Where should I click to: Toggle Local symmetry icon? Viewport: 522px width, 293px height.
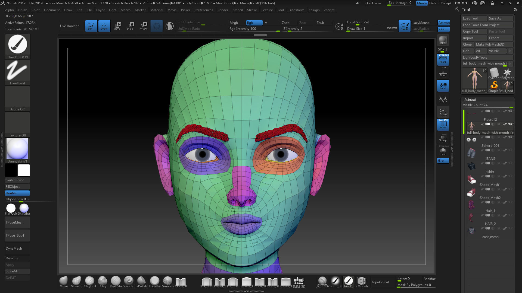(443, 86)
